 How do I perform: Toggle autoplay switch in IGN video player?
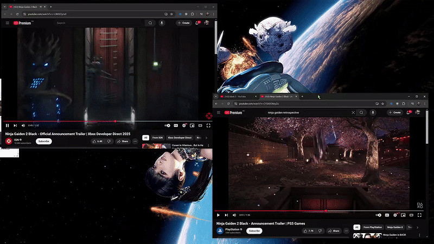tap(168, 125)
